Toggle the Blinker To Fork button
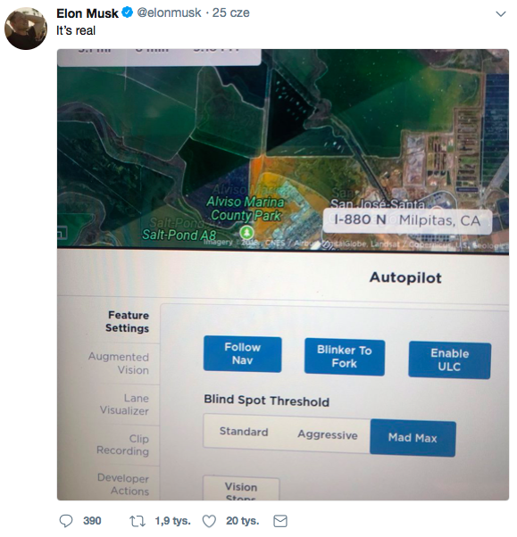The image size is (517, 537). coord(345,357)
